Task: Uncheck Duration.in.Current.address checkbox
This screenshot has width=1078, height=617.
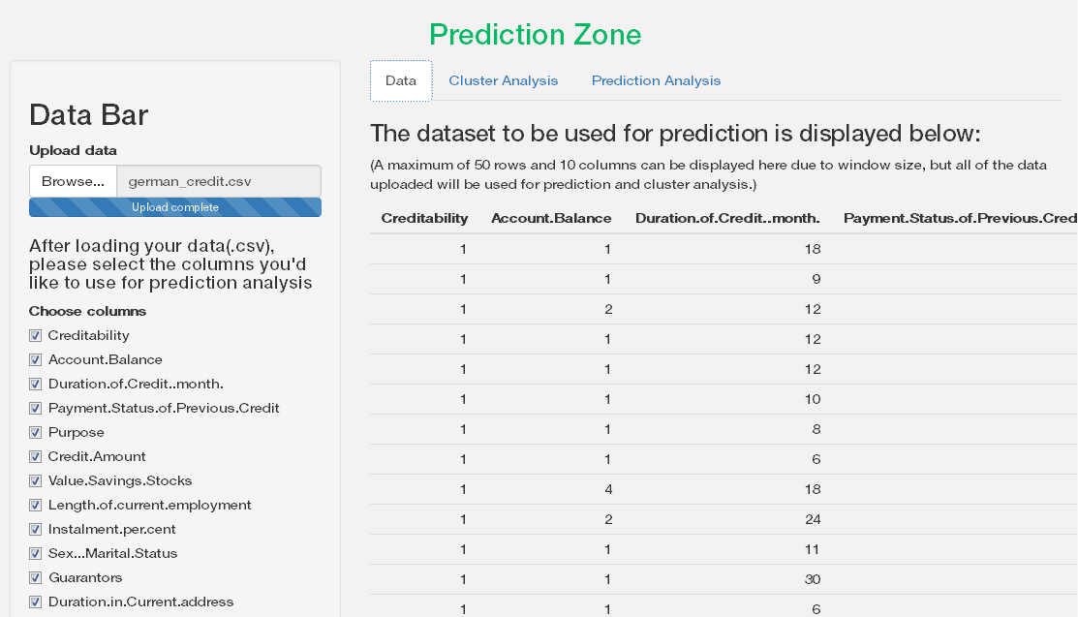Action: click(36, 602)
